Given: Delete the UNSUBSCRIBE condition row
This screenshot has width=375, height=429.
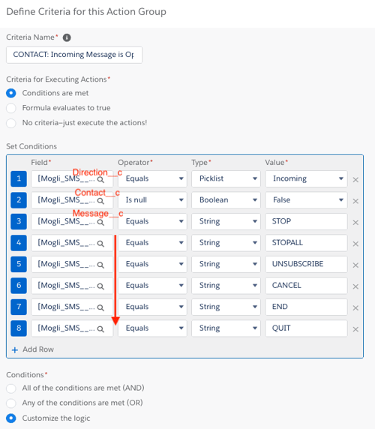Looking at the screenshot, I should pyautogui.click(x=355, y=265).
